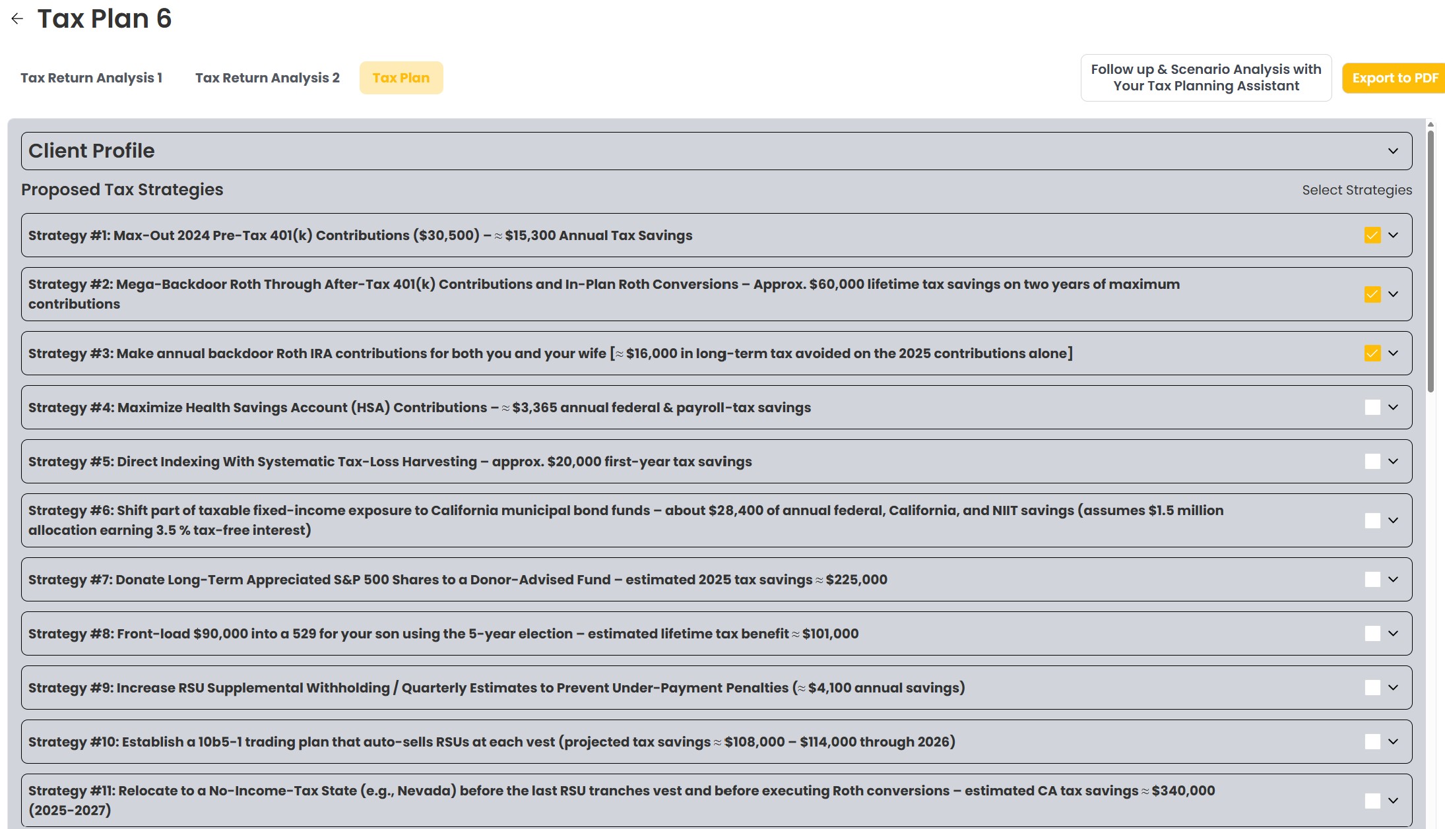Open the Tax Return Analysis 2 tab
Screen dimensions: 1445x829
click(267, 78)
